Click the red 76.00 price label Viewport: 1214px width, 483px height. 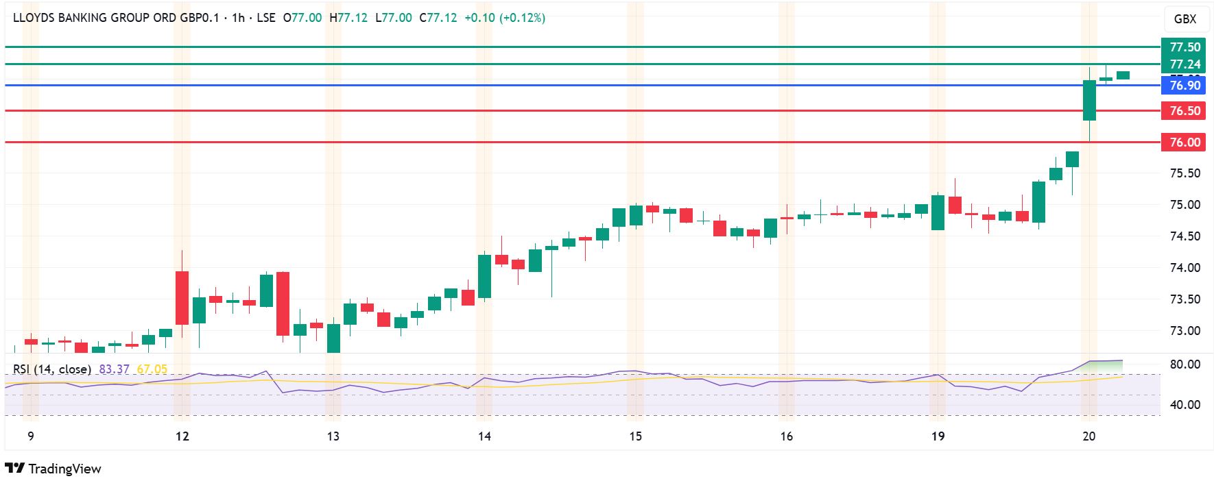[x=1185, y=143]
